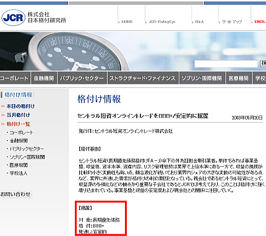This screenshot has width=266, height=236.
Task: Click the 格付:BBB+ line
Action: (x=91, y=225)
